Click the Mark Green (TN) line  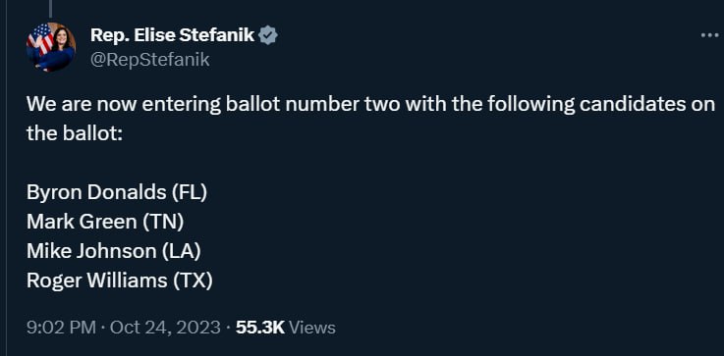point(105,222)
